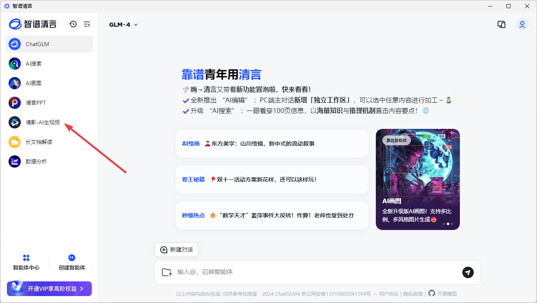Select AI画图 menu label
The width and height of the screenshot is (537, 303).
tap(33, 83)
